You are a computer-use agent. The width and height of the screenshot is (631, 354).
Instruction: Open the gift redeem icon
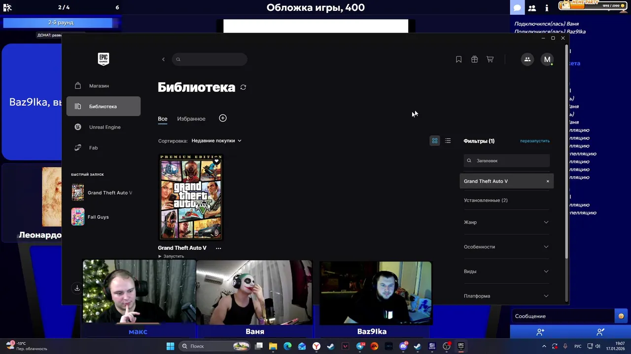tap(474, 59)
